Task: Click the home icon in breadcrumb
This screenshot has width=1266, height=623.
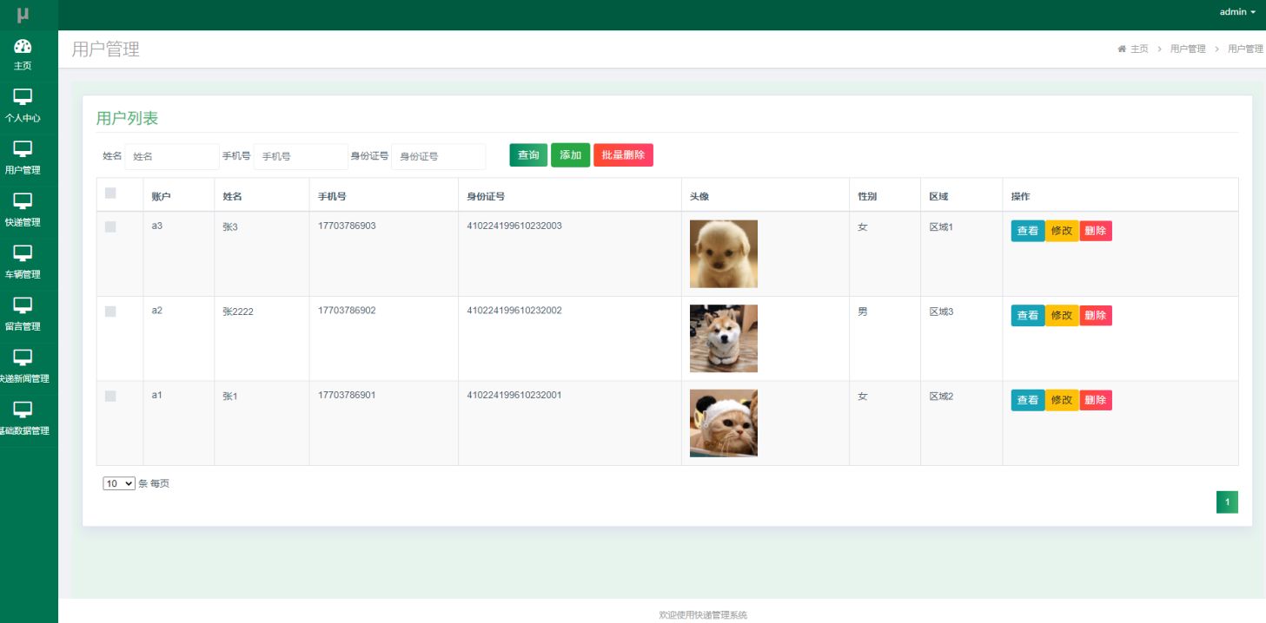Action: tap(1122, 49)
